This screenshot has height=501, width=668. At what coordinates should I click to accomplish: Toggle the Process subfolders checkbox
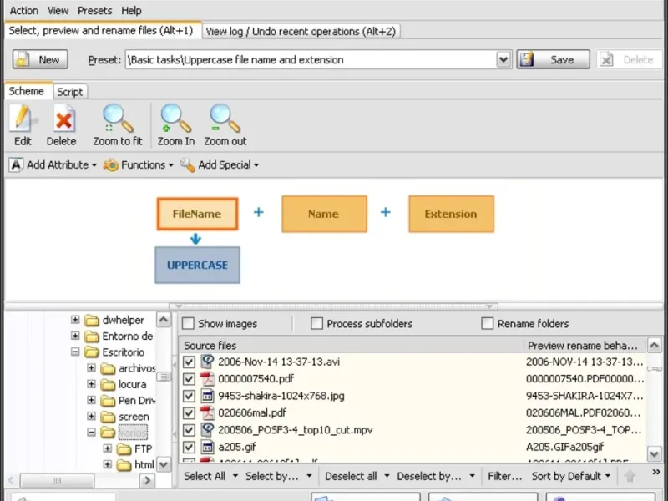[x=317, y=324]
